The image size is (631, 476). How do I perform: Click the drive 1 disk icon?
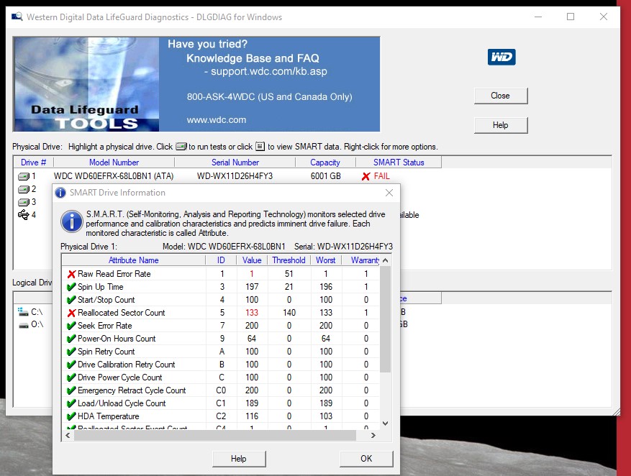pos(24,176)
